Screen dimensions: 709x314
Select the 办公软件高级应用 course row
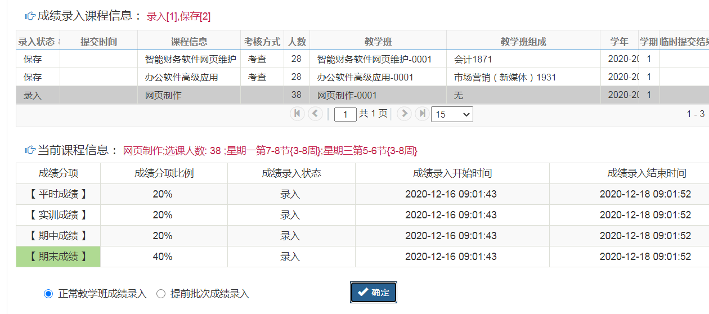click(181, 77)
